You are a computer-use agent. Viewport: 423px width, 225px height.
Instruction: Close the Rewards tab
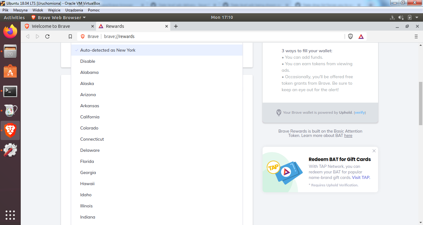[x=167, y=26]
